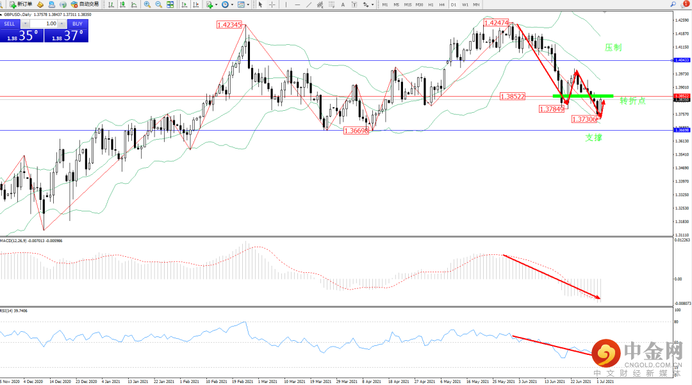Viewport: 692px width, 385px height.
Task: Expand the templates dropdown arrow
Action: pos(248,4)
